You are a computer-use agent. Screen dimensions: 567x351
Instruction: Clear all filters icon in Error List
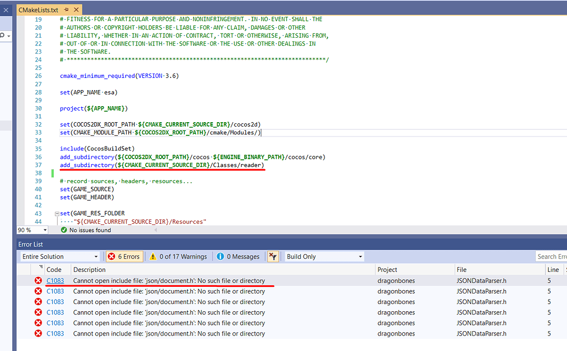coord(272,256)
